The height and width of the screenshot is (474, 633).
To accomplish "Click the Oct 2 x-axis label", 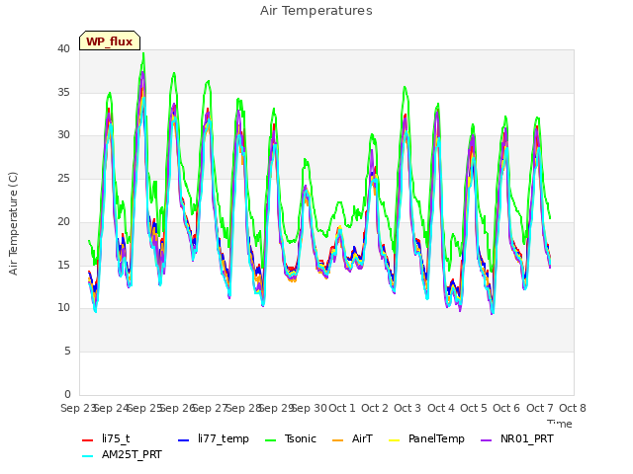I will (x=375, y=408).
